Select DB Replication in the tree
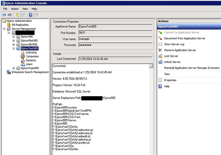Screen dimensions: 221x155 pos(20,25)
